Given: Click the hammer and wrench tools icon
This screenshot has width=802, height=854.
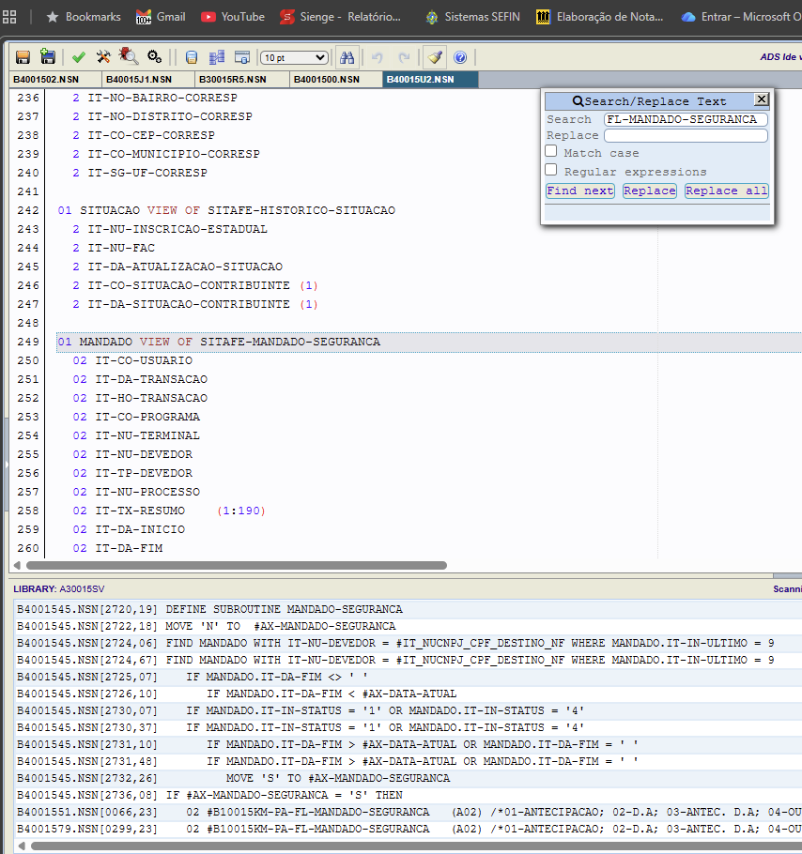Looking at the screenshot, I should point(103,57).
